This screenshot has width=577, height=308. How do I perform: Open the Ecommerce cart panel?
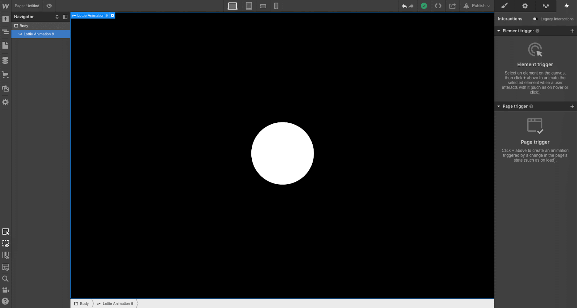pyautogui.click(x=5, y=75)
